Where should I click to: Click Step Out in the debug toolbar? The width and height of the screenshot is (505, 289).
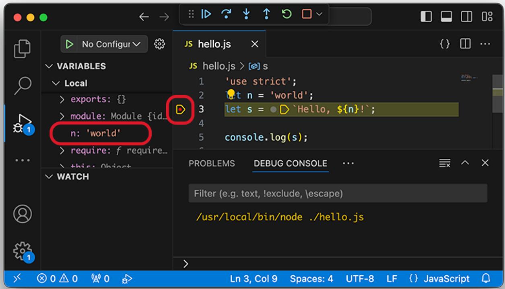pyautogui.click(x=266, y=14)
